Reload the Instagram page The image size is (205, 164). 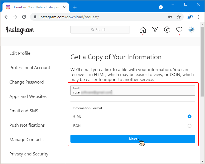tap(24, 17)
